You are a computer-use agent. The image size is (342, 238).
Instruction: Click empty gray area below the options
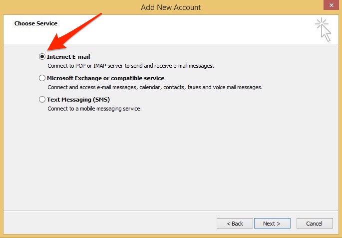point(170,159)
